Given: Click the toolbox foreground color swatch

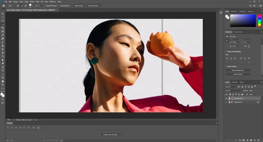Looking at the screenshot, I should click(x=2, y=94).
